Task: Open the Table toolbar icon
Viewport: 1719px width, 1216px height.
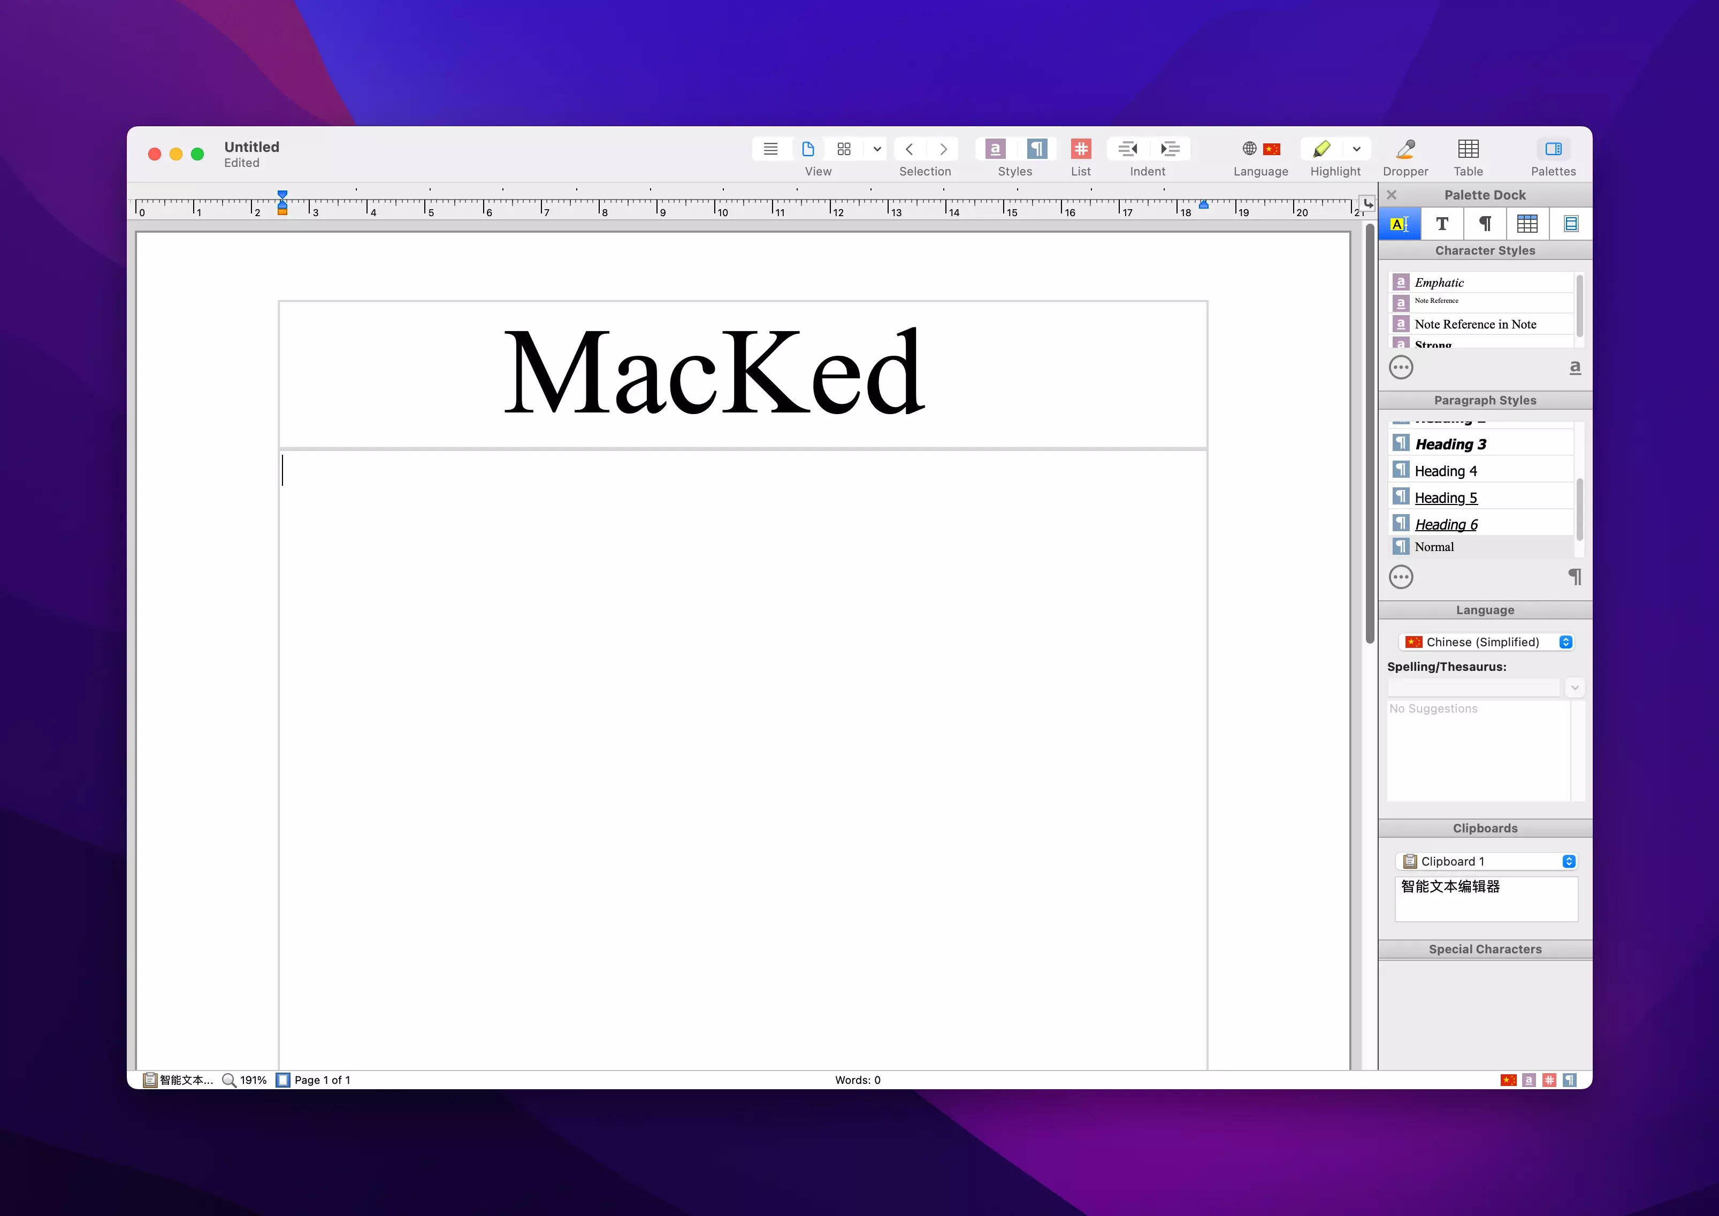Action: (x=1468, y=149)
